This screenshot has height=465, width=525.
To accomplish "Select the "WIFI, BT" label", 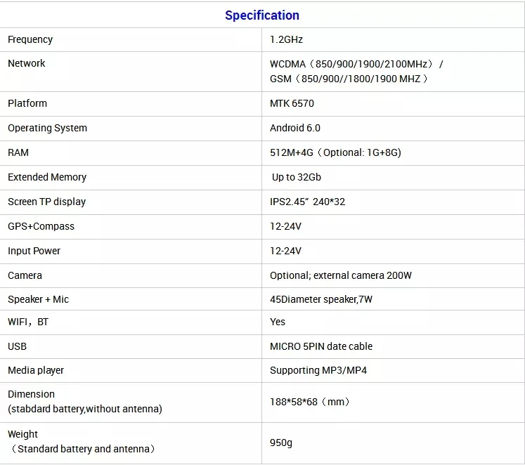I will click(28, 322).
